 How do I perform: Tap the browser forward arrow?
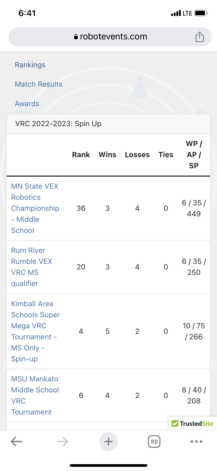pos(62,442)
